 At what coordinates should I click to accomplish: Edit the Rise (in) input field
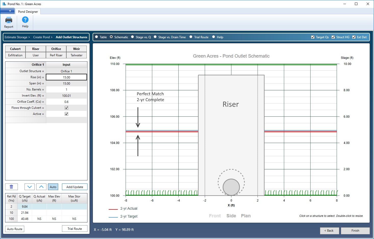point(67,77)
